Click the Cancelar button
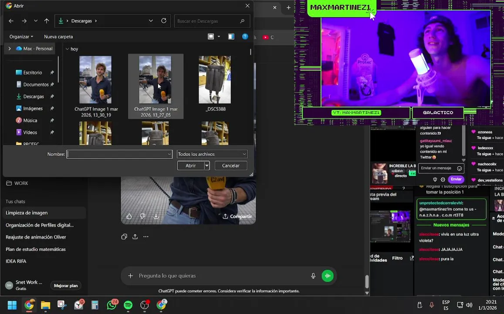 [230, 165]
